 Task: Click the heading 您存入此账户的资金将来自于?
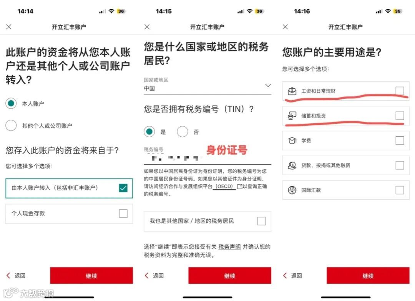click(62, 150)
